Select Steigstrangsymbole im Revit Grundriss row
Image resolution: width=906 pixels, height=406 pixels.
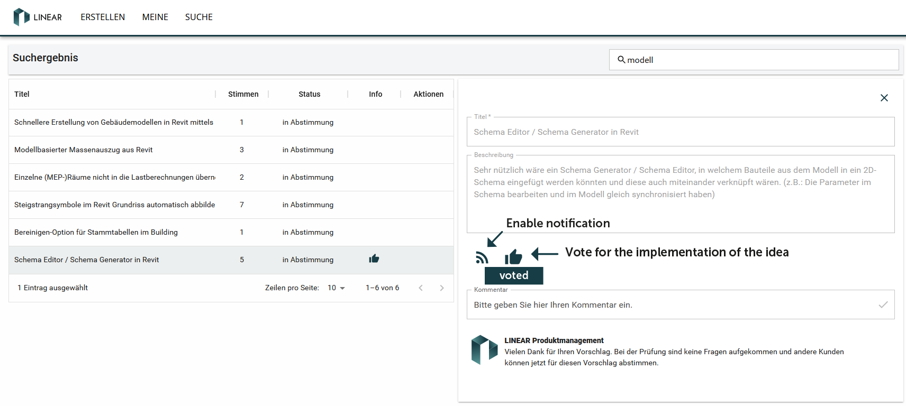click(114, 205)
